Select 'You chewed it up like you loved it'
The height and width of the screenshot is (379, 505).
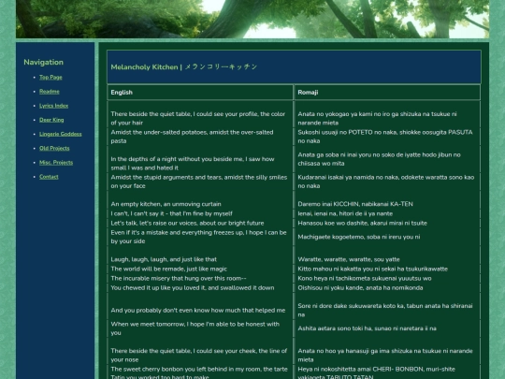pyautogui.click(x=193, y=288)
